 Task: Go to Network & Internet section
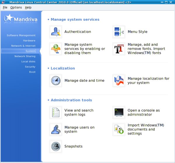click(x=23, y=46)
